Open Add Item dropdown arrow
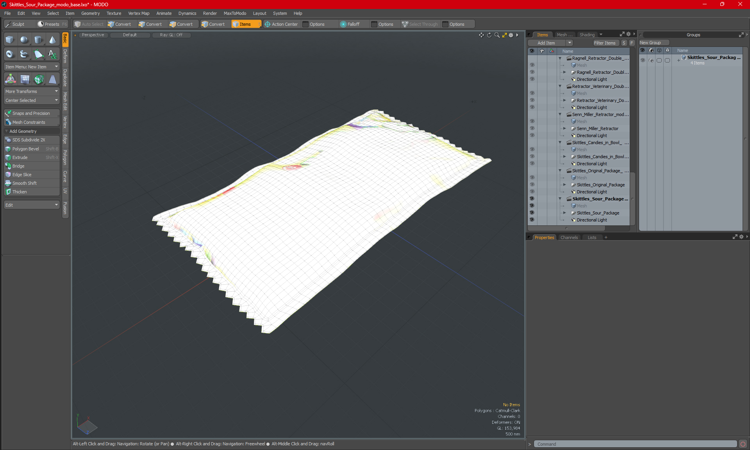 tap(570, 43)
